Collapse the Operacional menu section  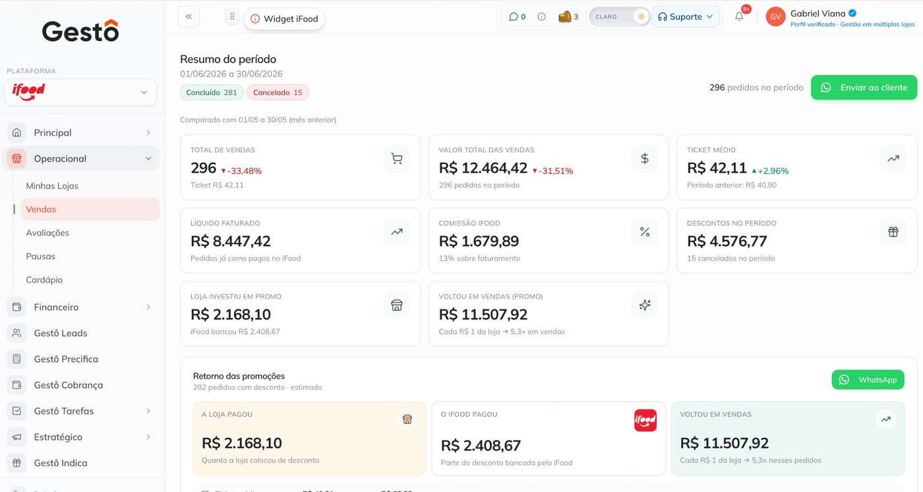coord(80,158)
